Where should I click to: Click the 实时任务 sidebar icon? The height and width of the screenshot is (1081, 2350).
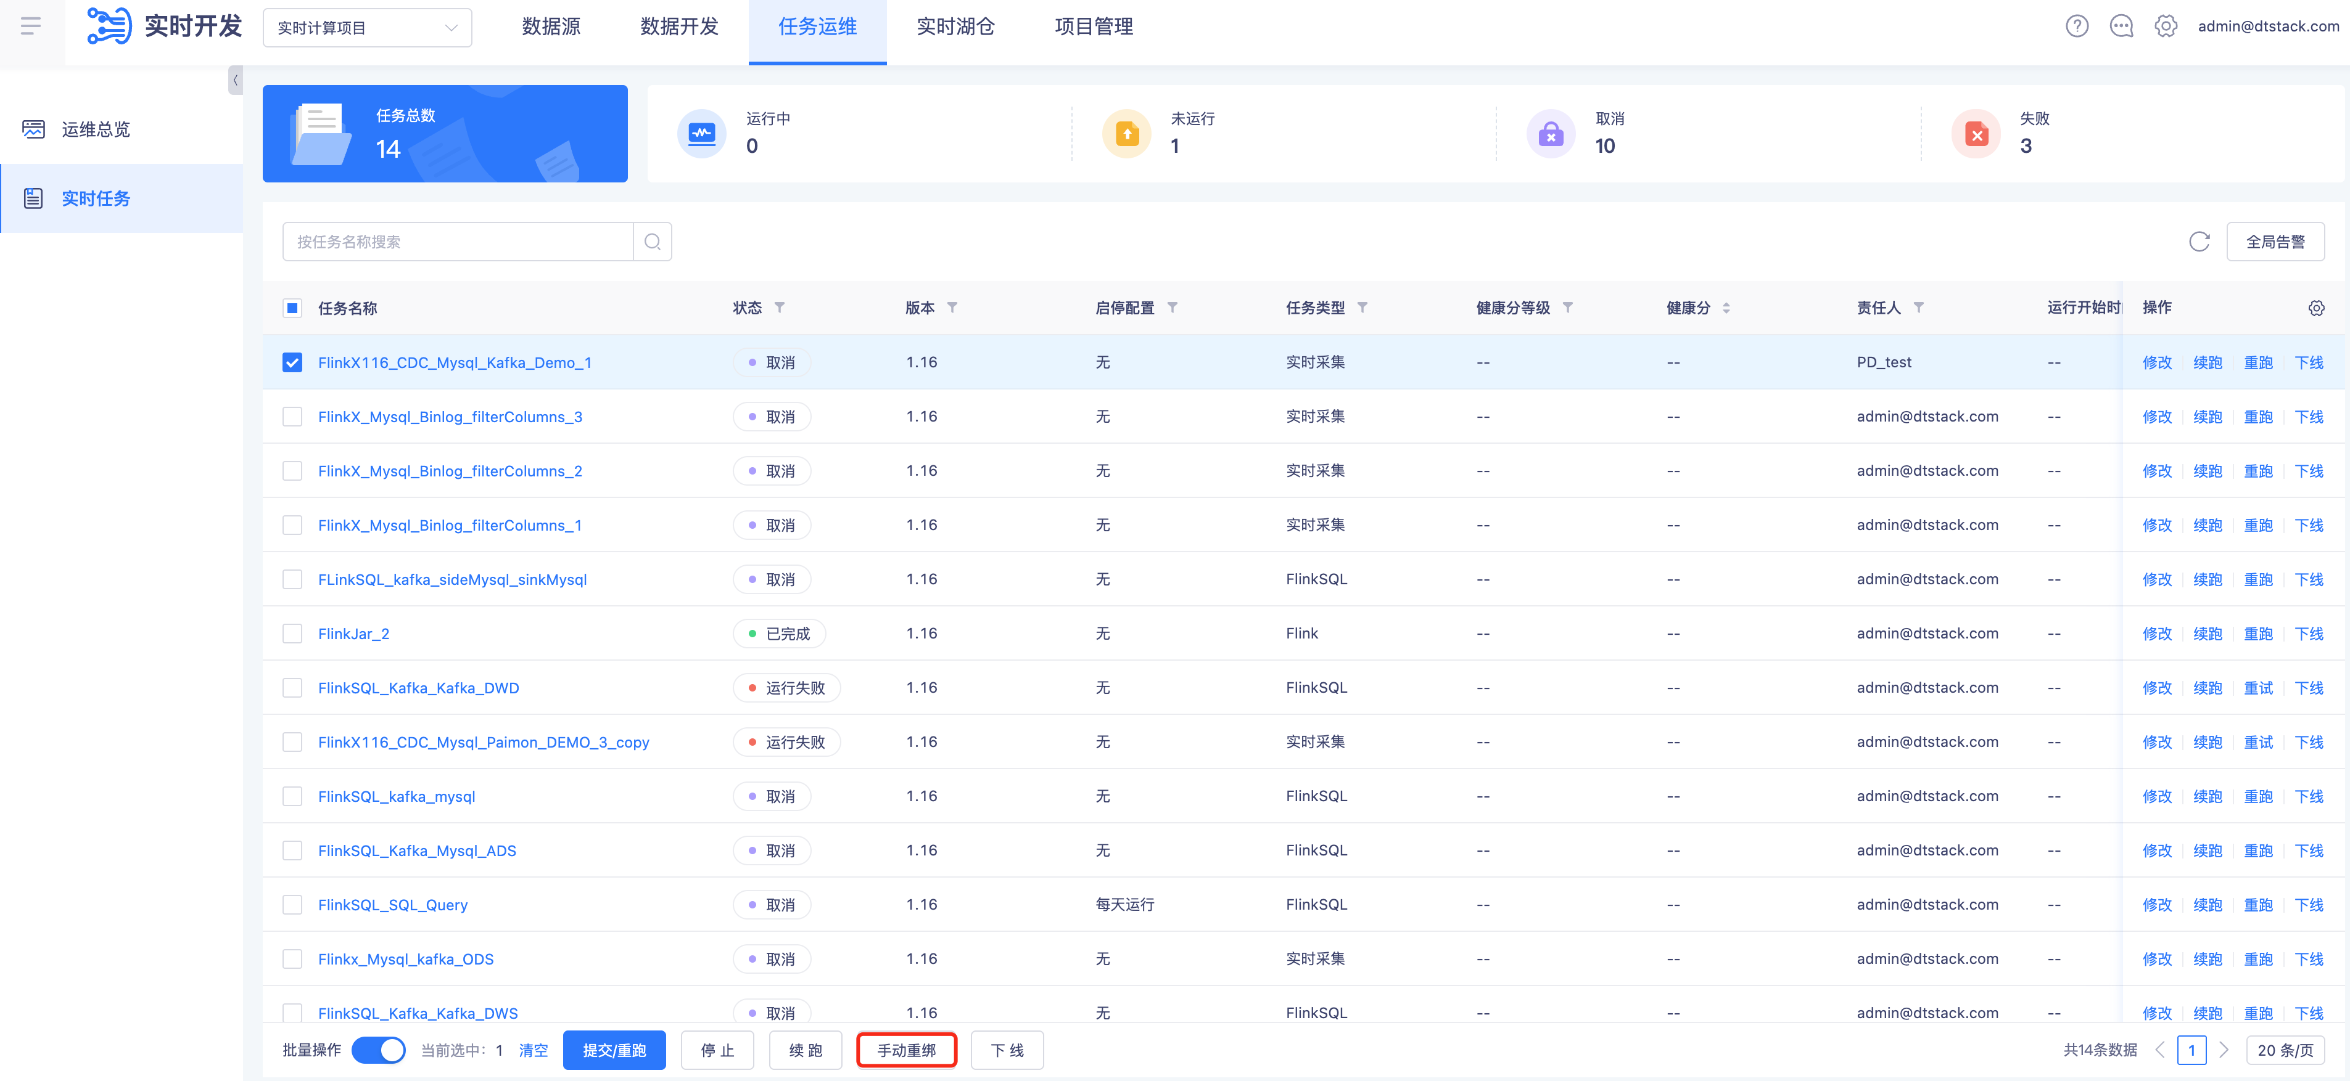34,198
